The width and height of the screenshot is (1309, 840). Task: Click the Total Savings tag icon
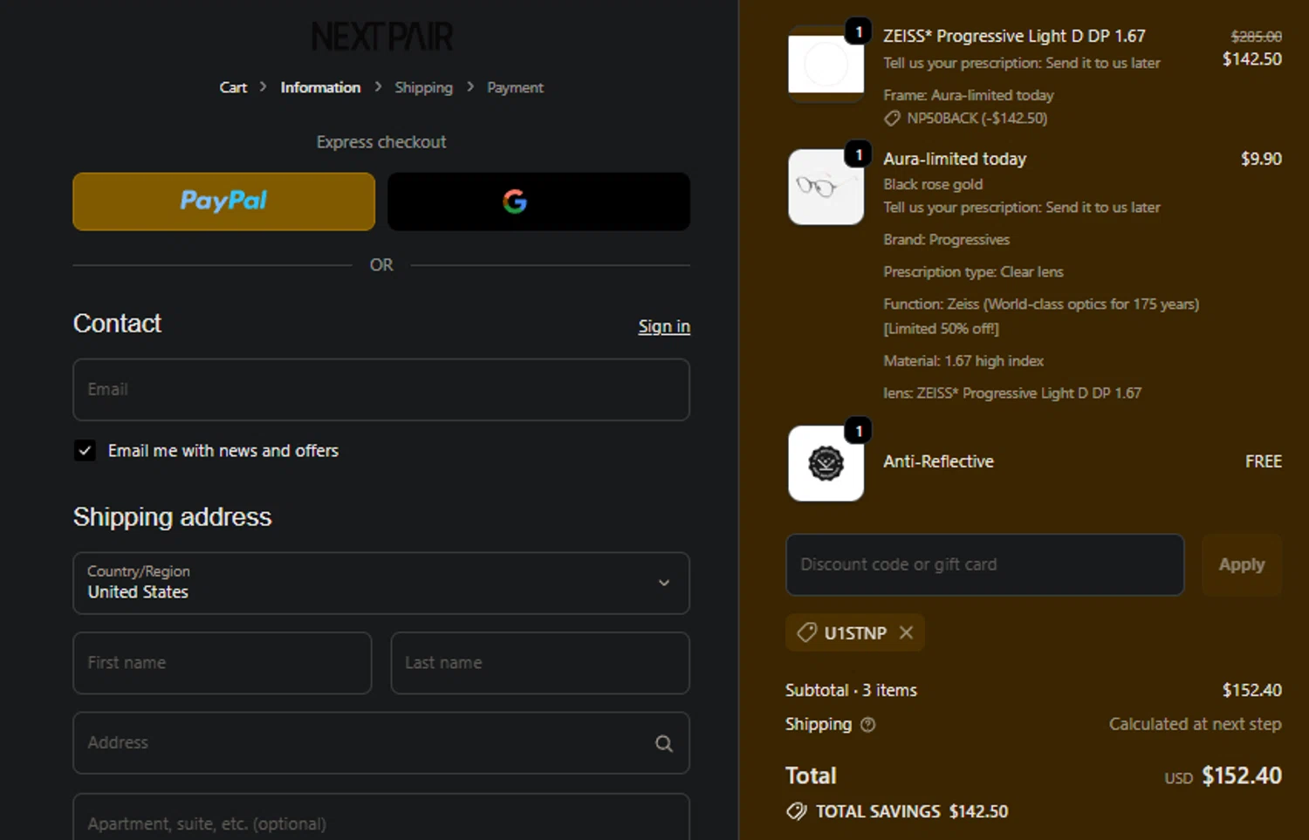797,812
